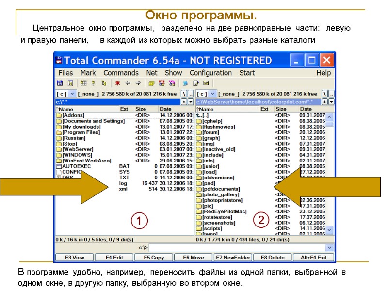This screenshot has height=291, width=388.
Task: Click right panel scrollbar down arrow
Action: pyautogui.click(x=329, y=230)
